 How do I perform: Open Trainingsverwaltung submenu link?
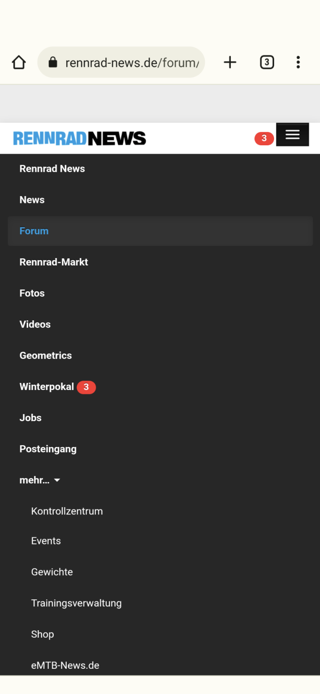click(x=76, y=603)
